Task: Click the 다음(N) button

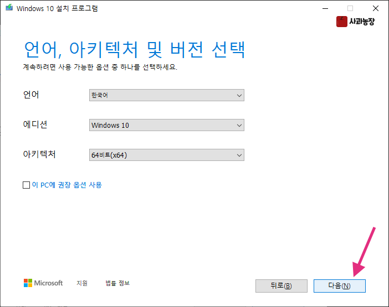Action: click(x=339, y=286)
